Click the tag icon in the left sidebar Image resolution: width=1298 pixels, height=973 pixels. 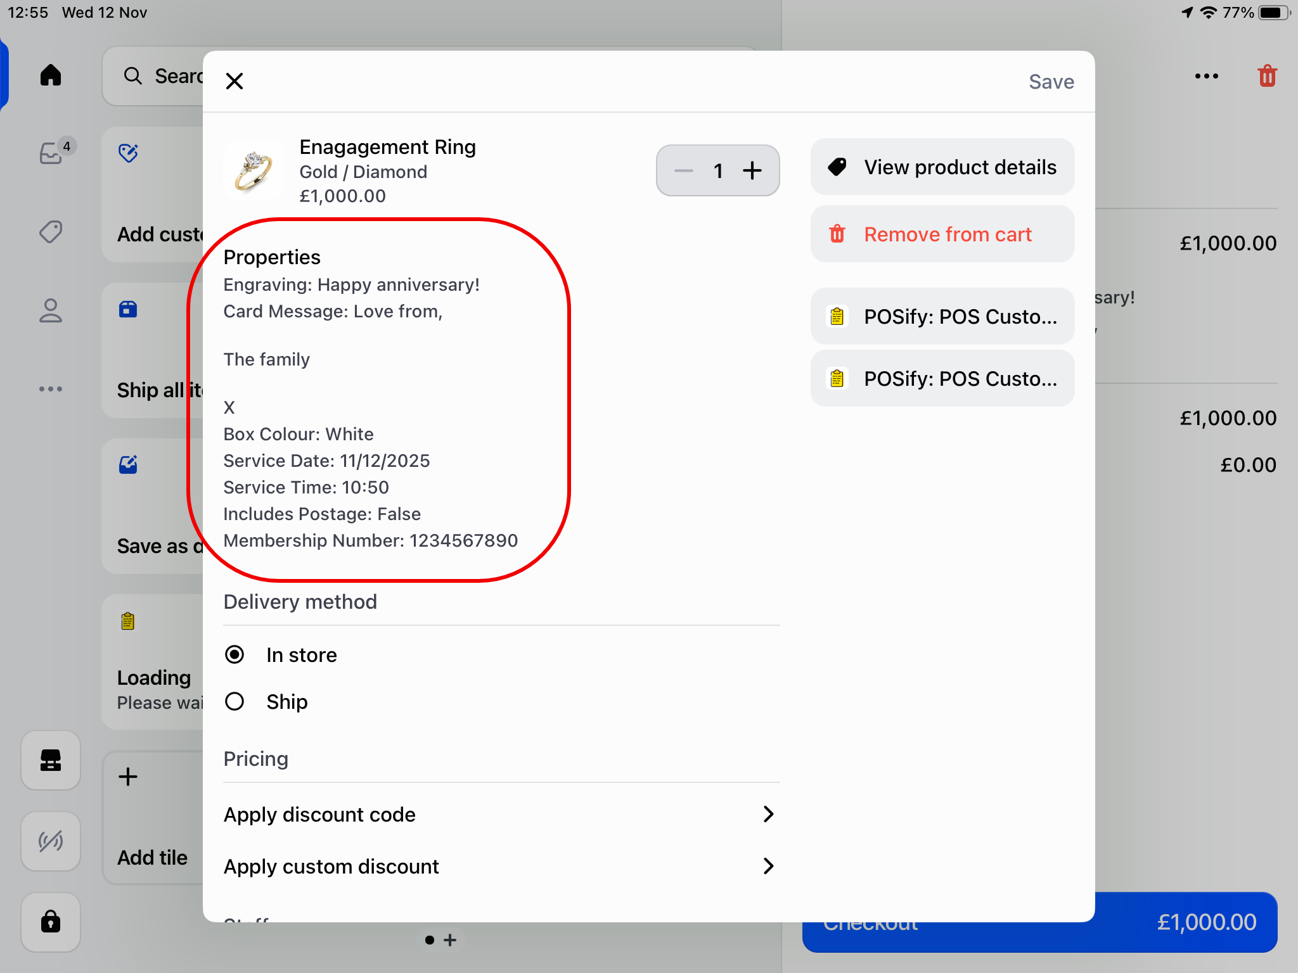click(x=51, y=232)
